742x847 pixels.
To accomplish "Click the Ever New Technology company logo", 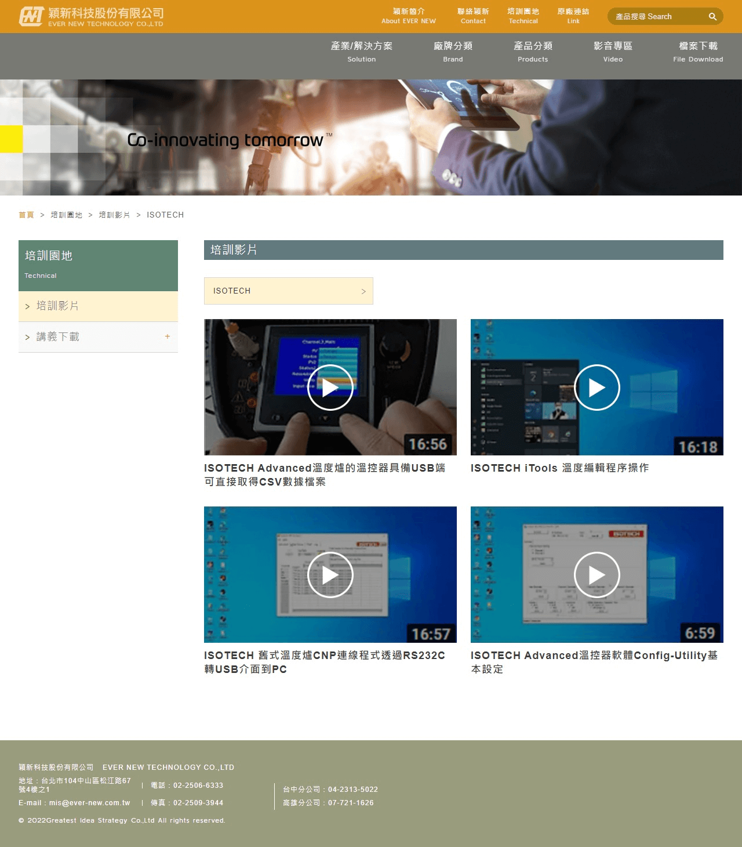I will tap(91, 16).
